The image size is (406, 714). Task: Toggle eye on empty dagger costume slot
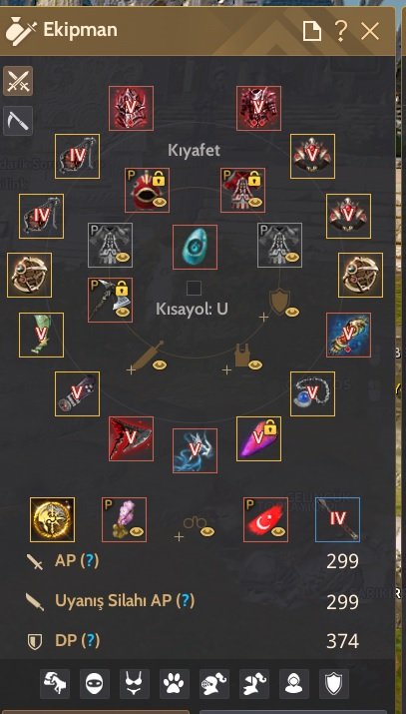[160, 364]
